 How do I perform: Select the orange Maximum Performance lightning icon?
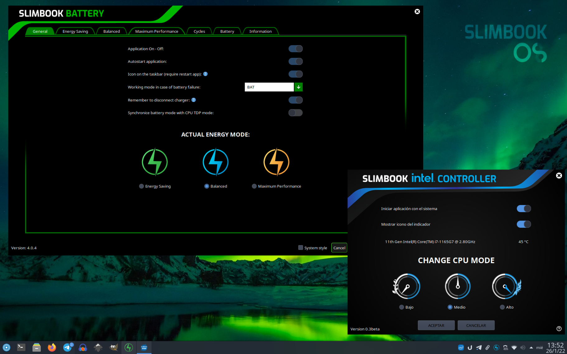(x=276, y=162)
